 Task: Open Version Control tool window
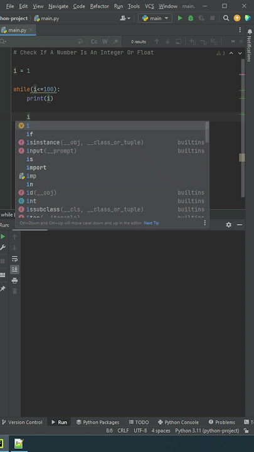[23, 422]
